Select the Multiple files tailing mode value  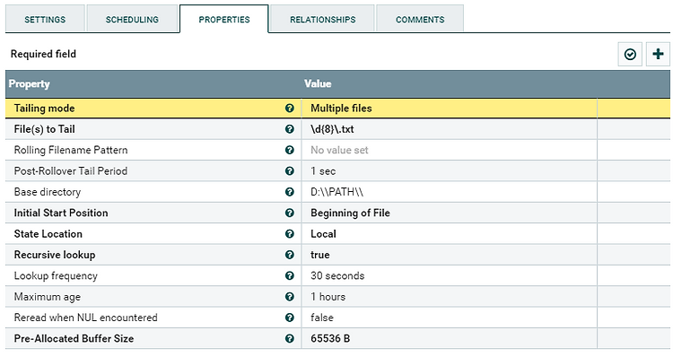pos(449,109)
